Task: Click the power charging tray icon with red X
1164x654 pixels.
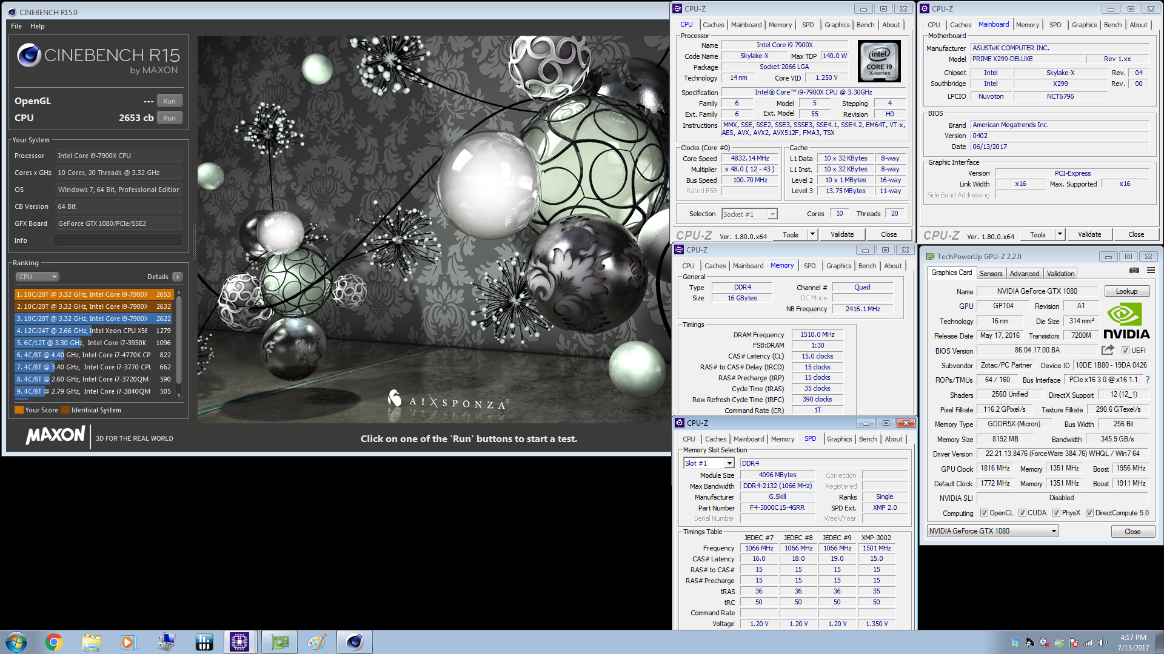Action: click(x=1045, y=642)
